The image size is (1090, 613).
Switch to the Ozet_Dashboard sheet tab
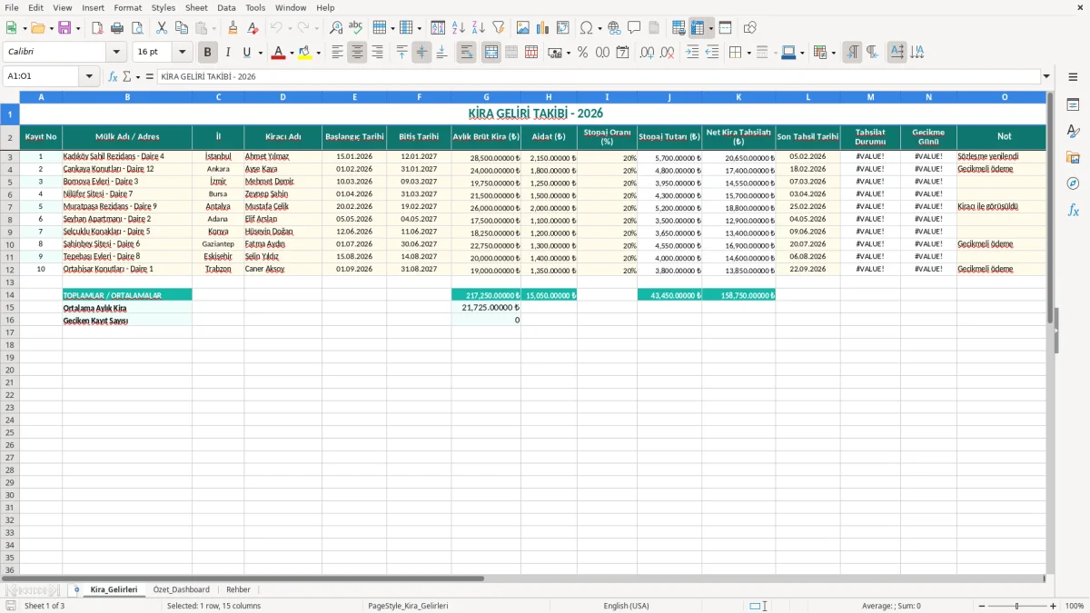pos(181,589)
